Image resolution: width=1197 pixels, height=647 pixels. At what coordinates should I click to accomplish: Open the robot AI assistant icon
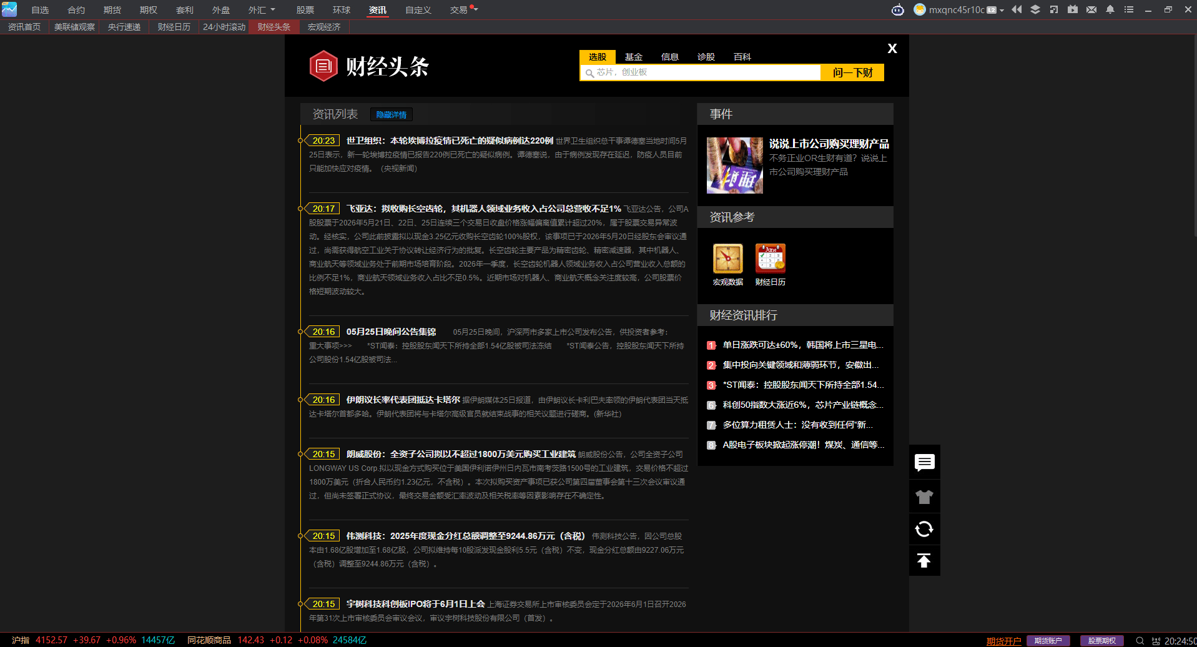click(897, 10)
